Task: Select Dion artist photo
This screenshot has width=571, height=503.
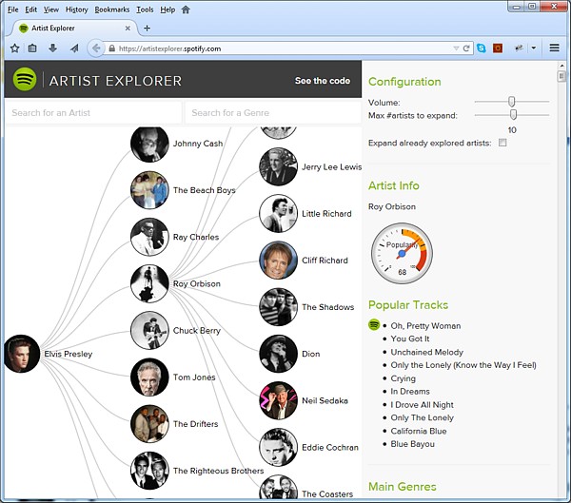Action: click(x=278, y=354)
